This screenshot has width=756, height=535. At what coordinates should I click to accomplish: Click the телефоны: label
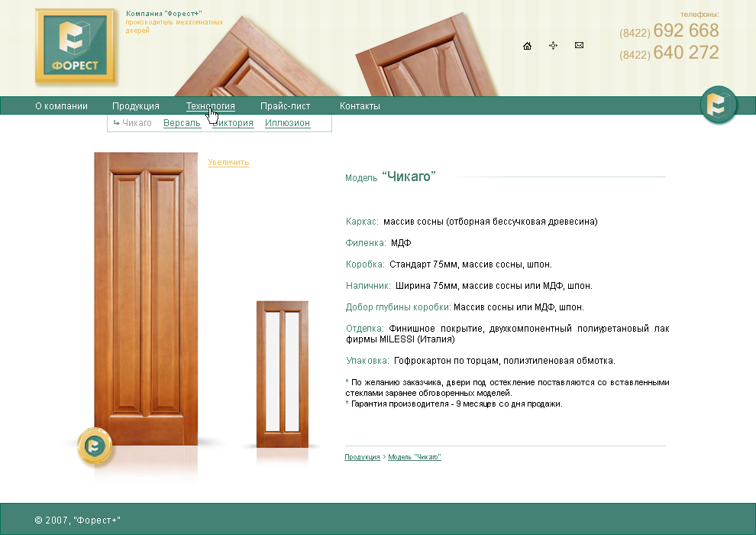[x=699, y=15]
